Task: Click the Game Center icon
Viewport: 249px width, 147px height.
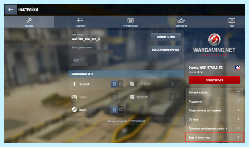Action: pos(132,84)
